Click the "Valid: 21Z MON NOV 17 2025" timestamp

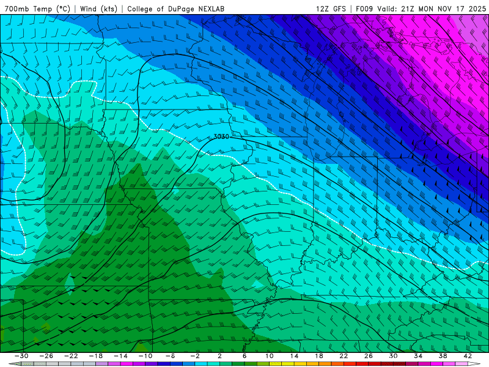coord(432,9)
